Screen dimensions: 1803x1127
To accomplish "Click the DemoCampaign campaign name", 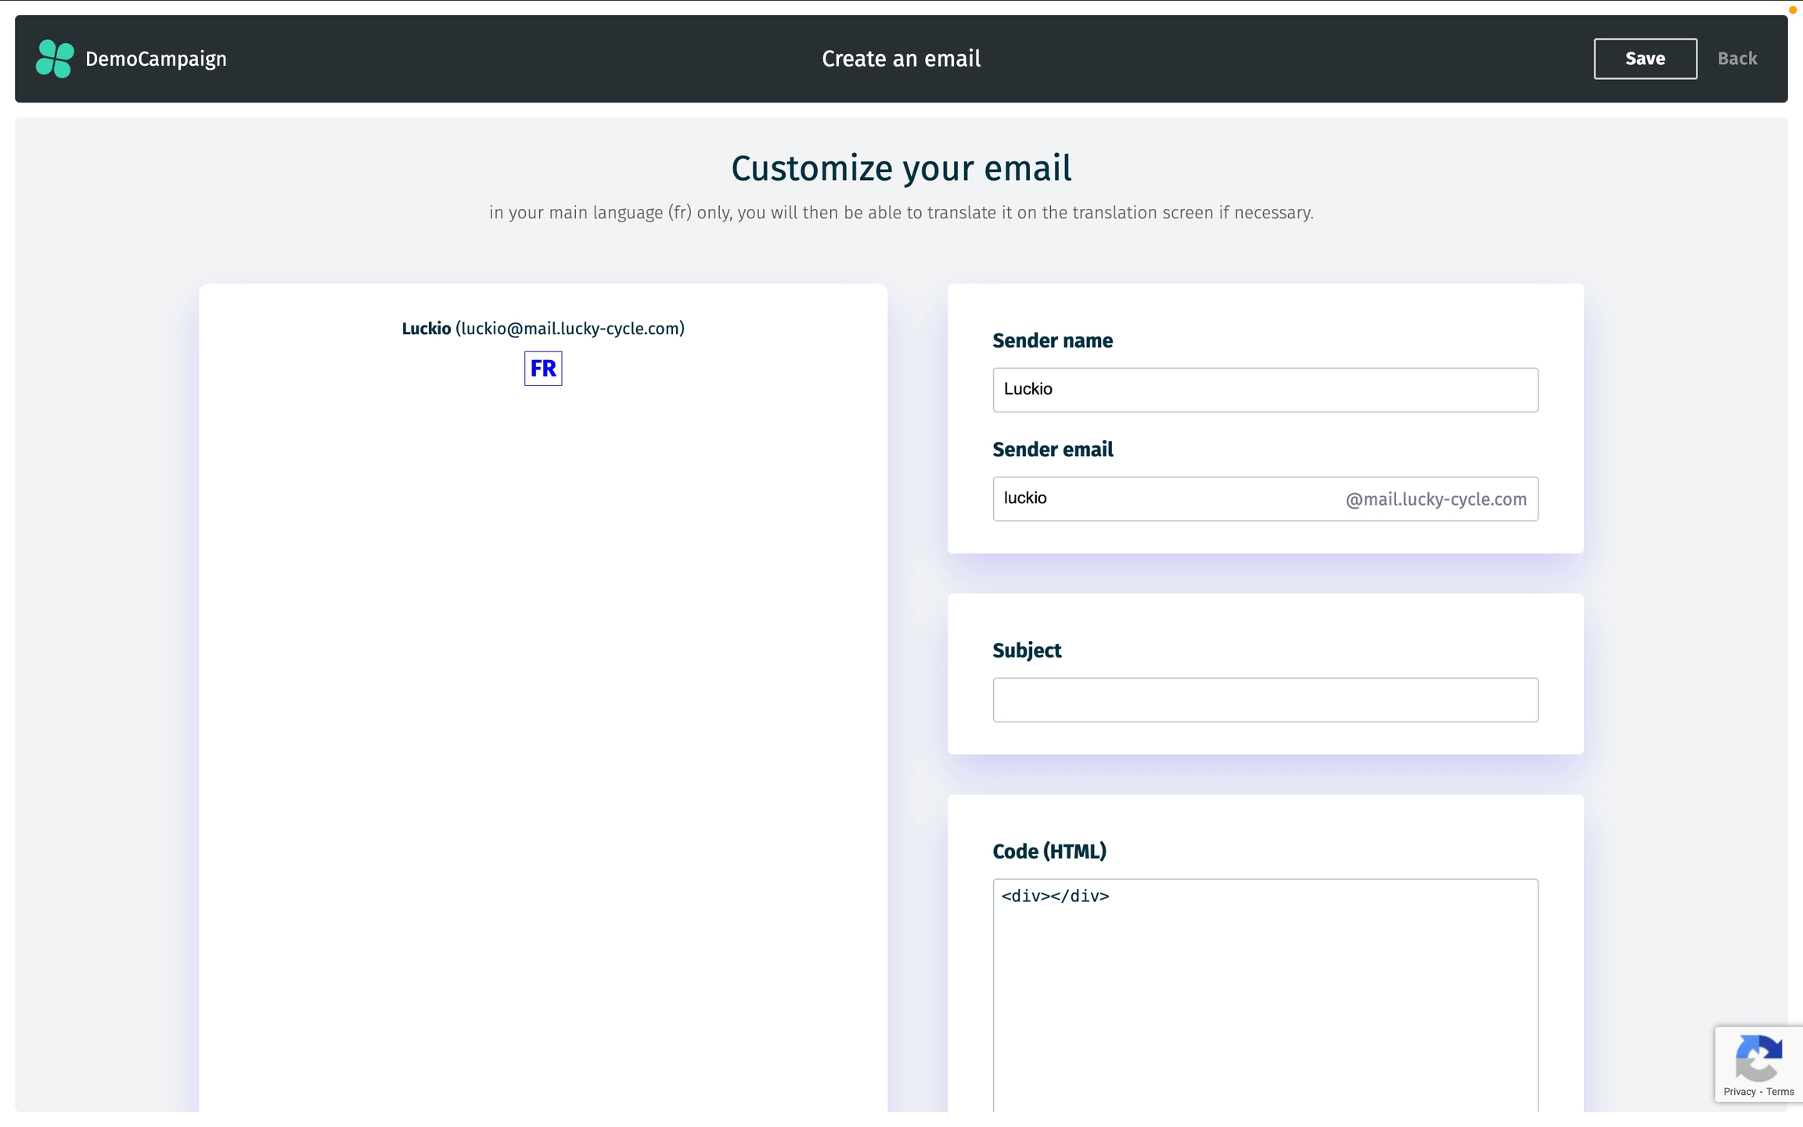I will click(156, 59).
